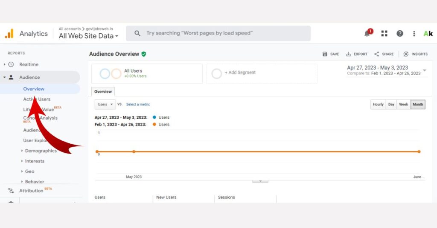
Task: Switch chart to Week view
Action: (404, 104)
